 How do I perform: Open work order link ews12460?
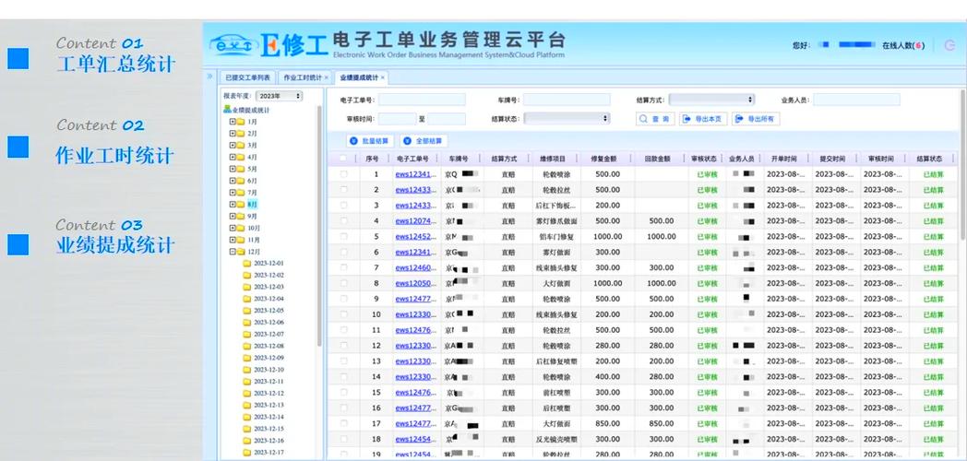416,268
